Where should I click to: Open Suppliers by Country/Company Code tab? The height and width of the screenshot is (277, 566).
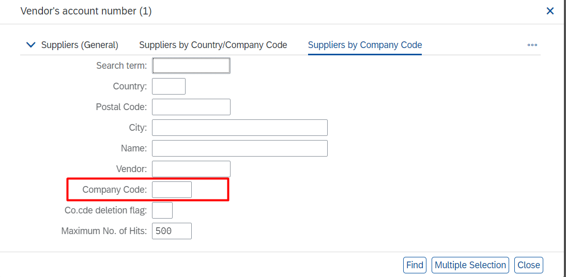(213, 45)
